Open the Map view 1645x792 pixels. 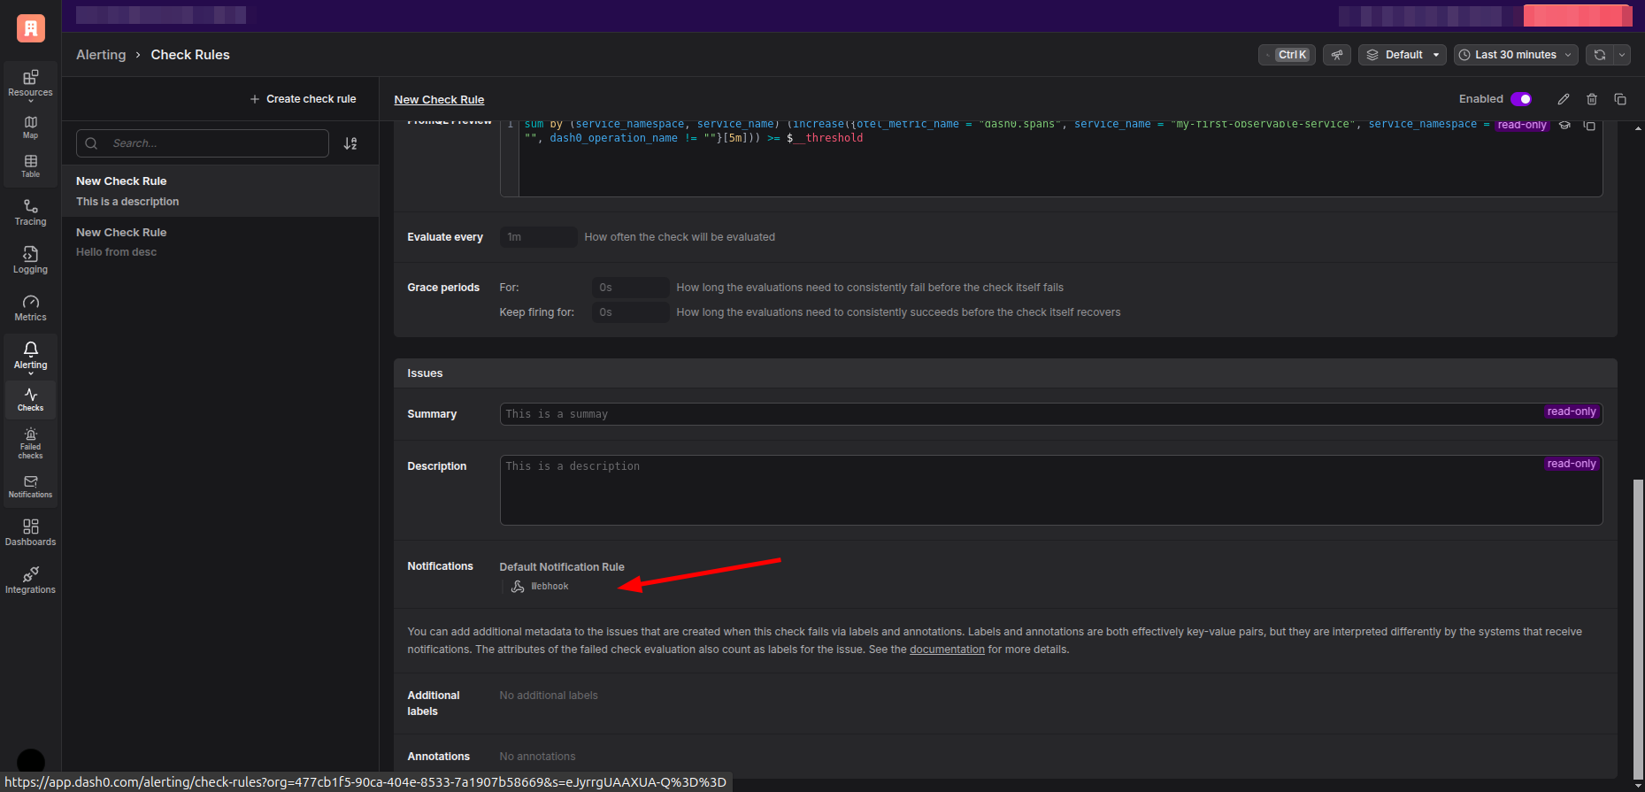point(30,127)
